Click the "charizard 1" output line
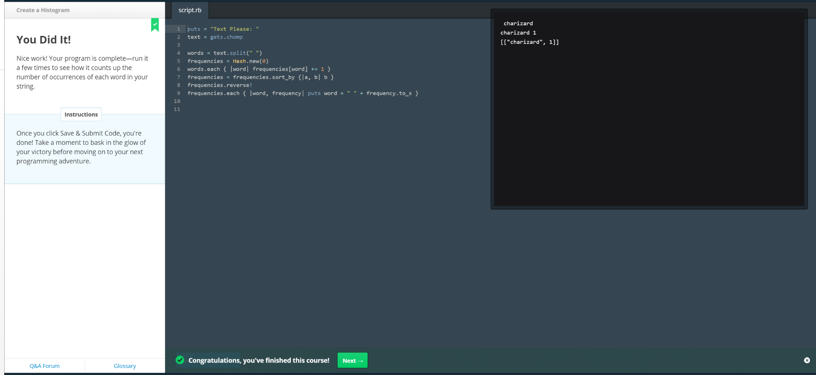Screen dimensions: 816x375 click(518, 33)
